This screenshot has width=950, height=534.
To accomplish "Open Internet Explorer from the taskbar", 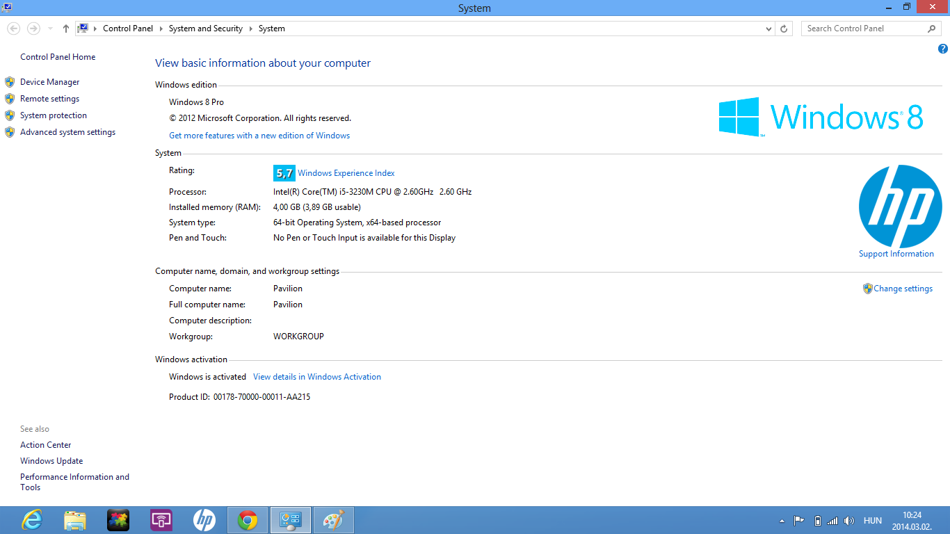I will tap(32, 520).
